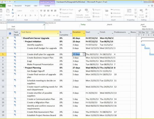This screenshot has width=154, height=119.
Task: Click the Paste clipboard icon
Action: (8, 11)
